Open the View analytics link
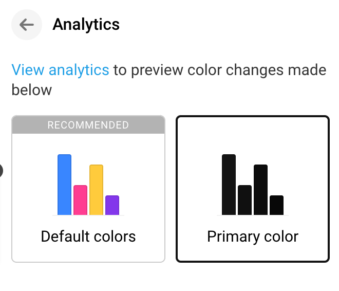339x291 pixels. [x=60, y=70]
